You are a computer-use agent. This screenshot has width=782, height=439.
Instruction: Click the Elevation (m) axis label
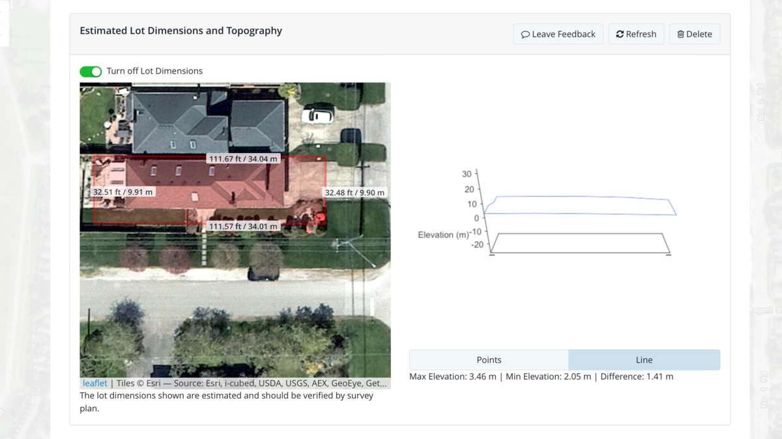[443, 234]
